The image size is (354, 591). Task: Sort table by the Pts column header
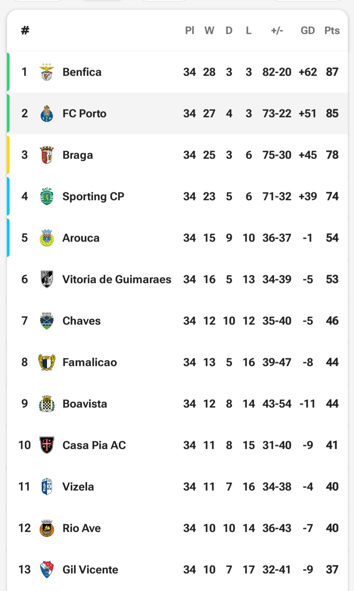coord(332,31)
